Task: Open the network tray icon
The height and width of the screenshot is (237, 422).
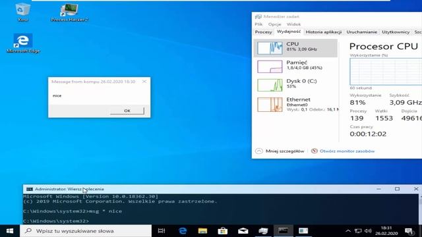Action: tap(358, 231)
